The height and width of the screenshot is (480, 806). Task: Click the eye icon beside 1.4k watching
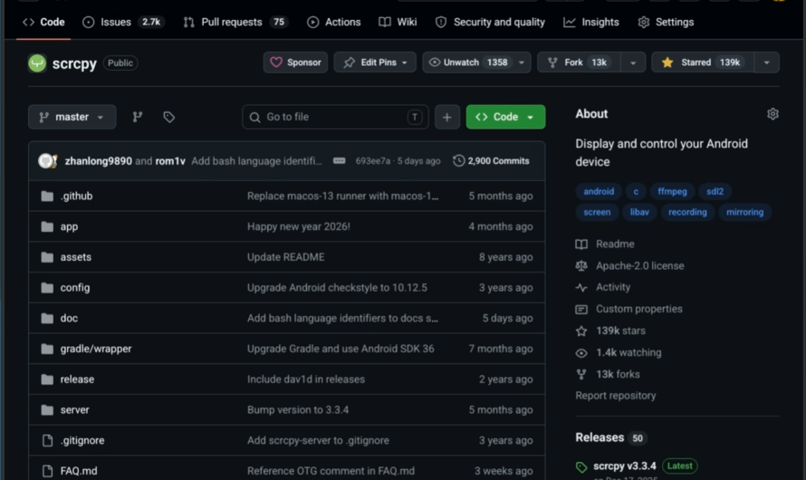581,353
